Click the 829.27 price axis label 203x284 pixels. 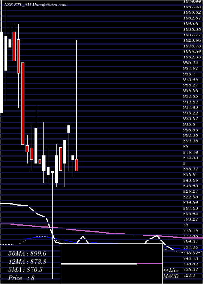(190, 191)
